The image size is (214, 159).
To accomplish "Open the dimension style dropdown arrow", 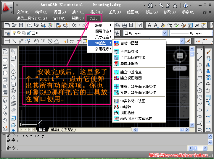I will pos(182,41).
